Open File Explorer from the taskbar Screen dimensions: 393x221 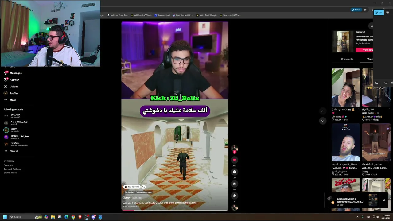click(53, 217)
